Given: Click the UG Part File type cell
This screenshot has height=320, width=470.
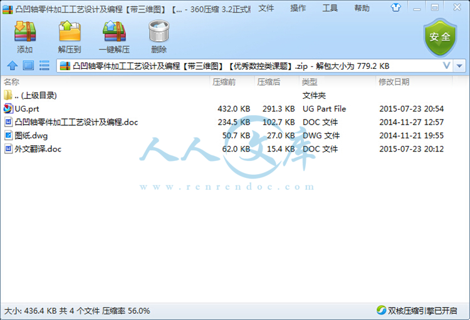Looking at the screenshot, I should pos(325,109).
